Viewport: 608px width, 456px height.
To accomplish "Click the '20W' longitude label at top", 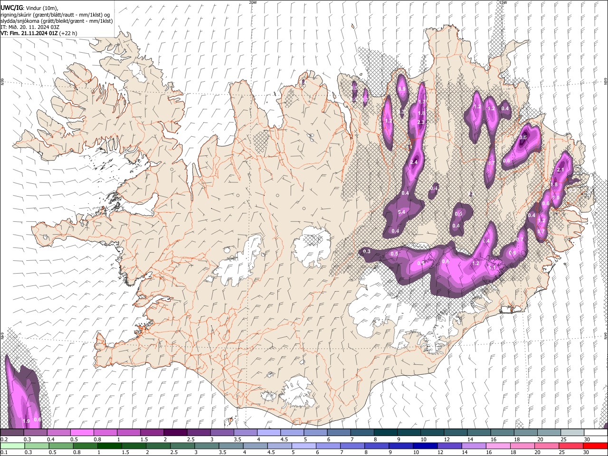I will tap(253, 2).
